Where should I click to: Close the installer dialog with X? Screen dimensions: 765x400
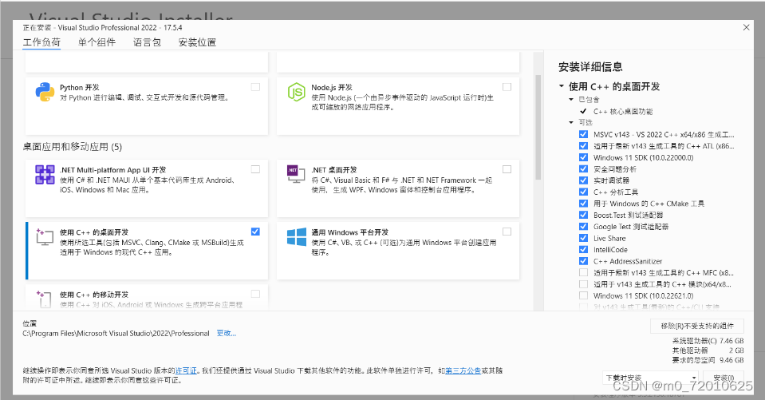coord(746,27)
